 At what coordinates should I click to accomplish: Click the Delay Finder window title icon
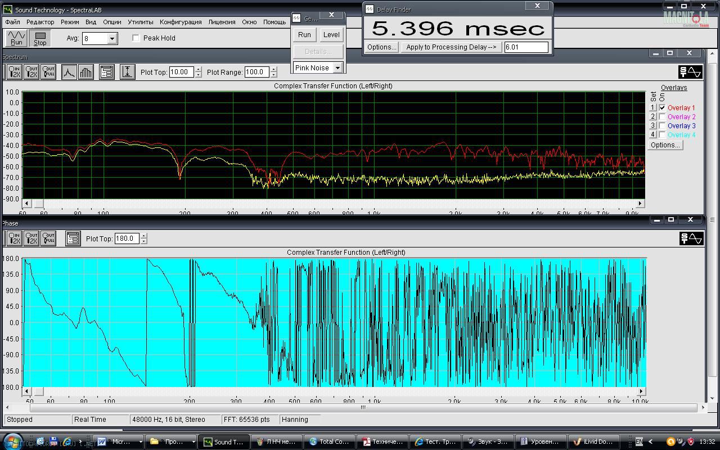(370, 9)
